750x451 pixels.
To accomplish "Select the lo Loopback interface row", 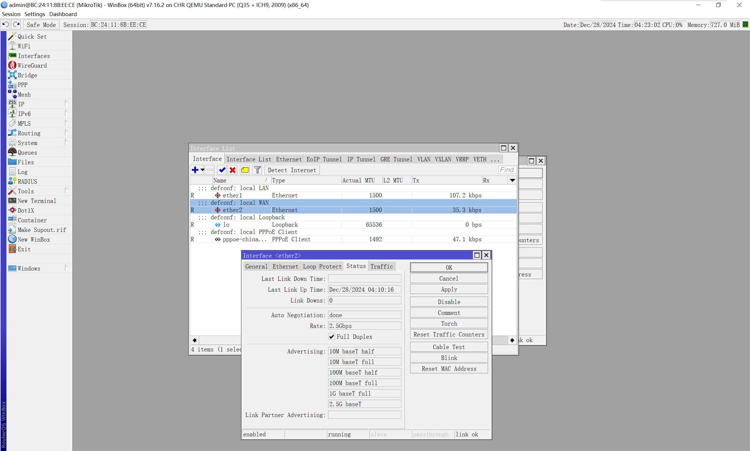I will 353,225.
